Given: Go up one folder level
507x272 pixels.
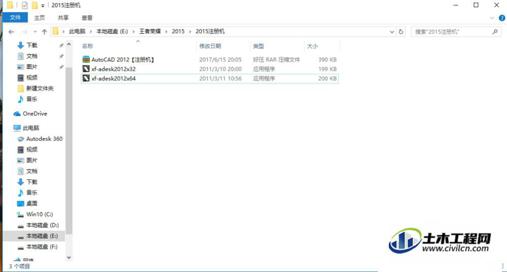Looking at the screenshot, I should click(x=44, y=32).
